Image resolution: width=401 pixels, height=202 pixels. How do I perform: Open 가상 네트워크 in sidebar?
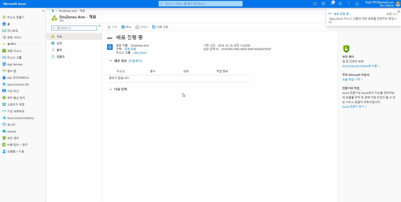coord(13,111)
